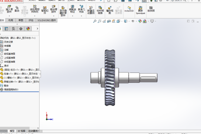Switch to the Sketch (草图) tab
Screen dimensions: 201x134
21,20
